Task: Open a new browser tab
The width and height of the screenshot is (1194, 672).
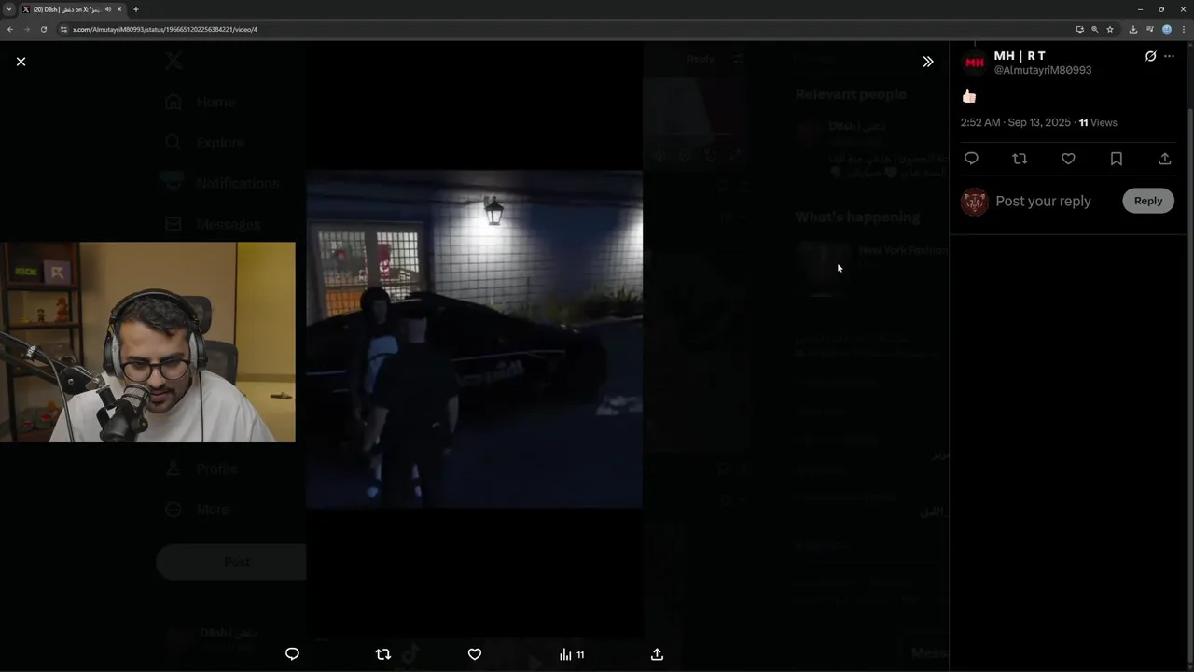Action: tap(136, 9)
